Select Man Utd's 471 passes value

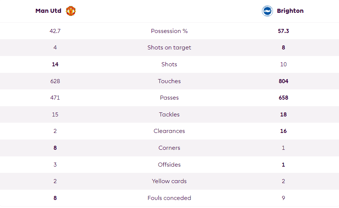pyautogui.click(x=55, y=98)
